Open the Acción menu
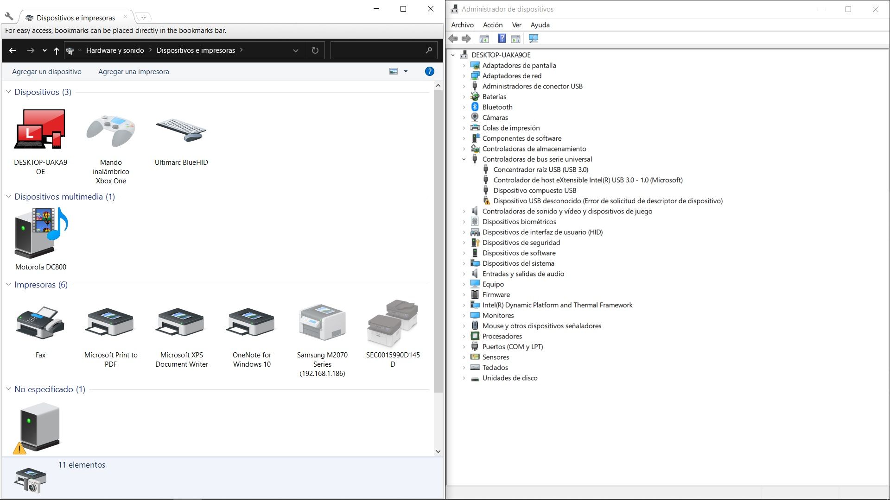This screenshot has height=500, width=890. tap(493, 25)
